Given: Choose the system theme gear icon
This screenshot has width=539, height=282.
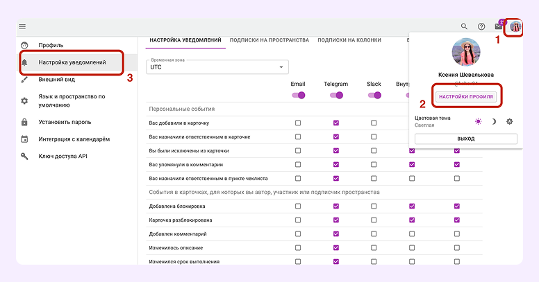Looking at the screenshot, I should [x=510, y=121].
